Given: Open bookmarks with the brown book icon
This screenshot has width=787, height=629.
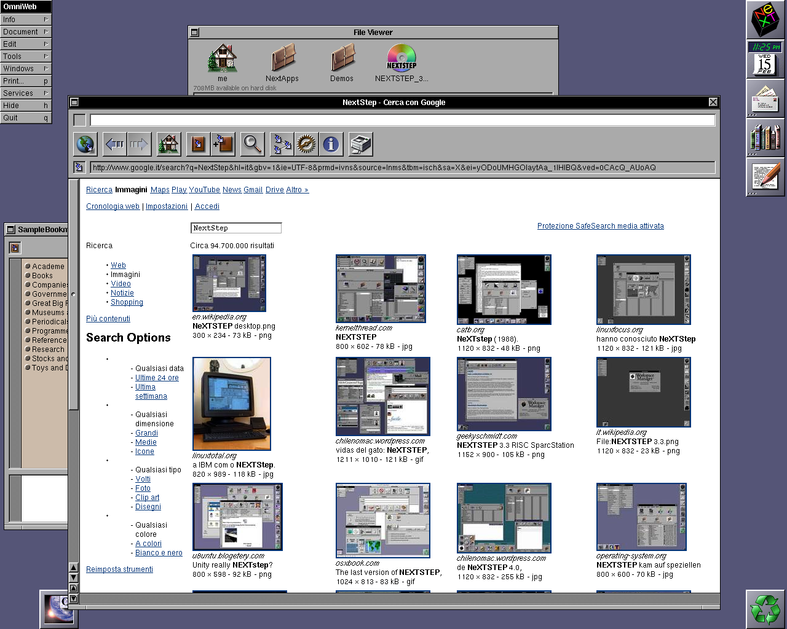Looking at the screenshot, I should tap(198, 144).
